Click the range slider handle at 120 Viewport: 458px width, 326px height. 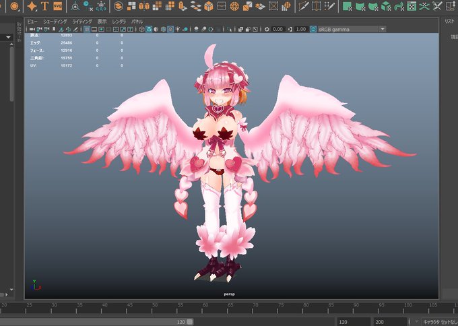[190, 322]
